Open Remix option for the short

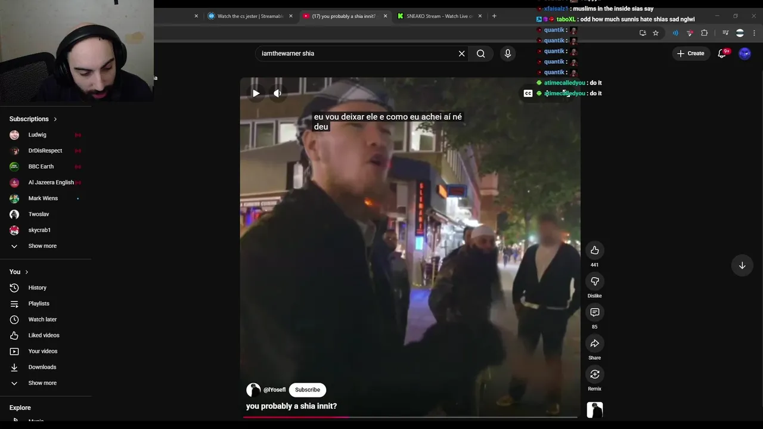coord(594,374)
